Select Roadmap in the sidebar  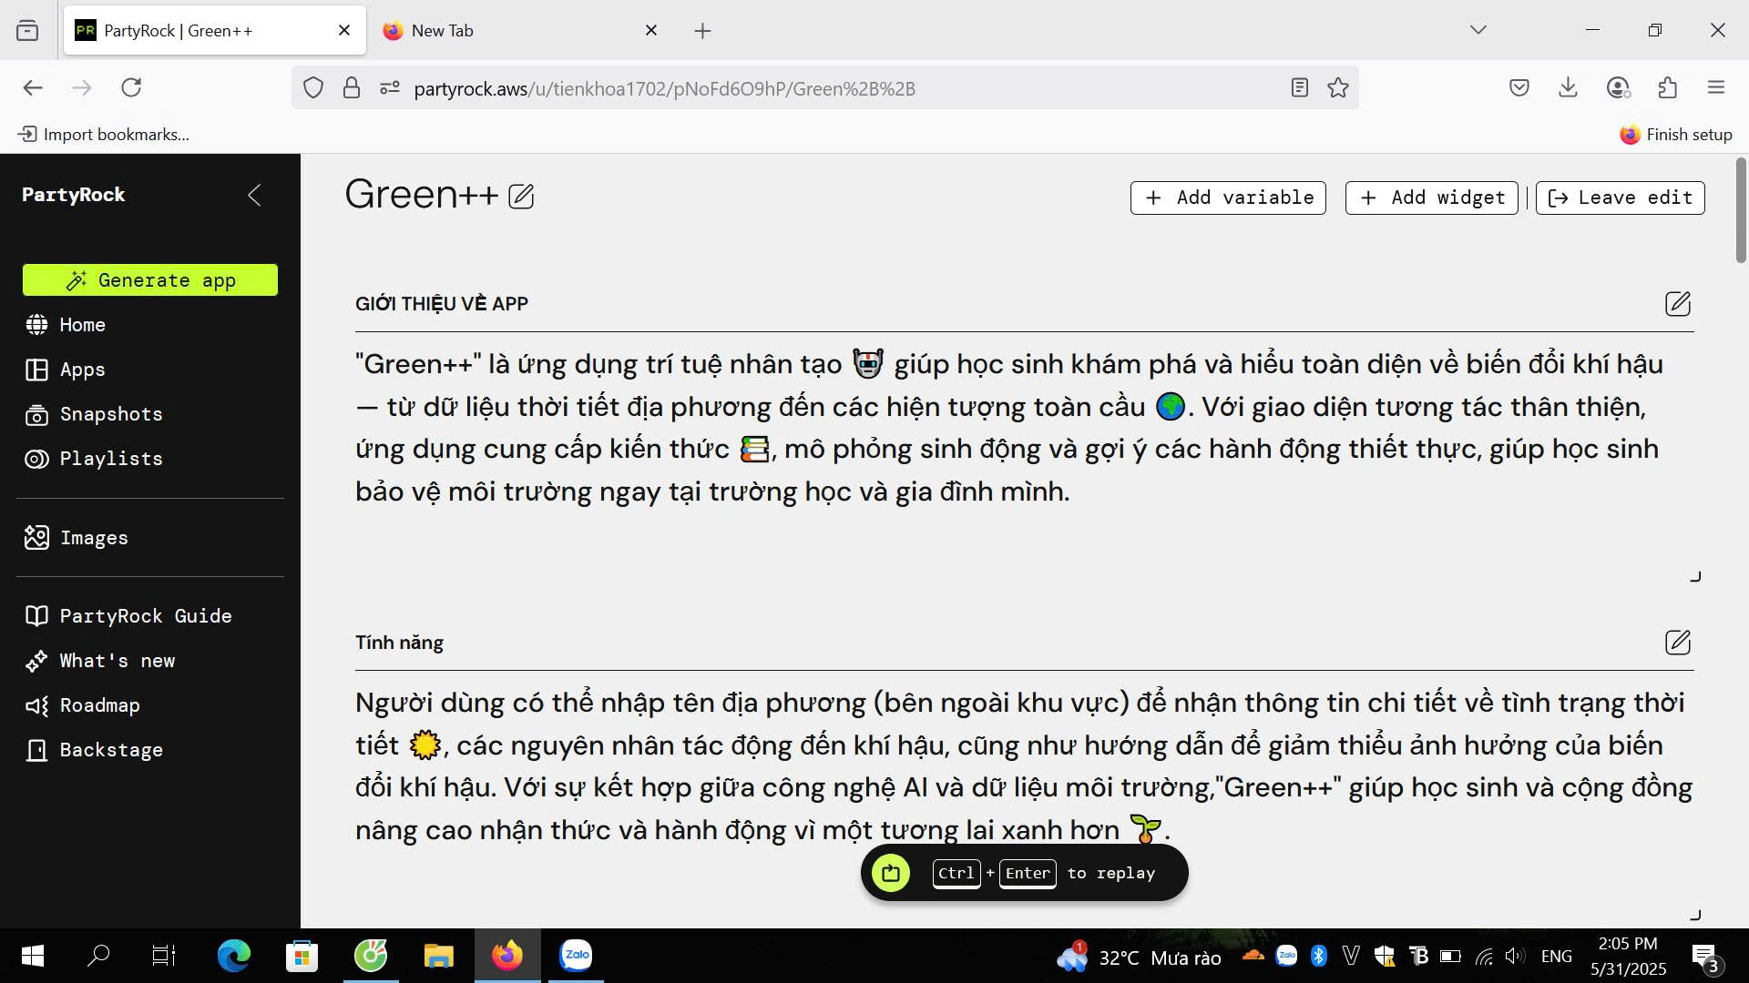[x=100, y=705]
